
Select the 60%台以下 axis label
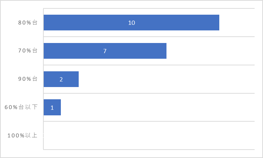pyautogui.click(x=21, y=107)
